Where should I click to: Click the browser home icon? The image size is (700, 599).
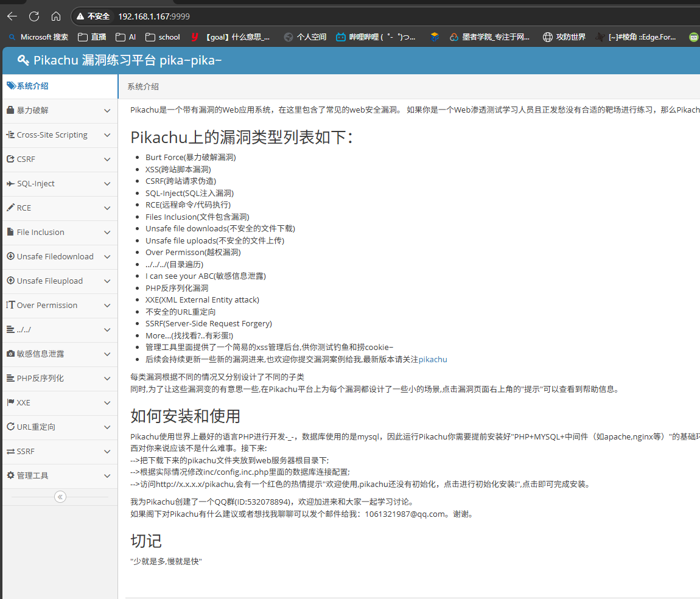[x=57, y=16]
